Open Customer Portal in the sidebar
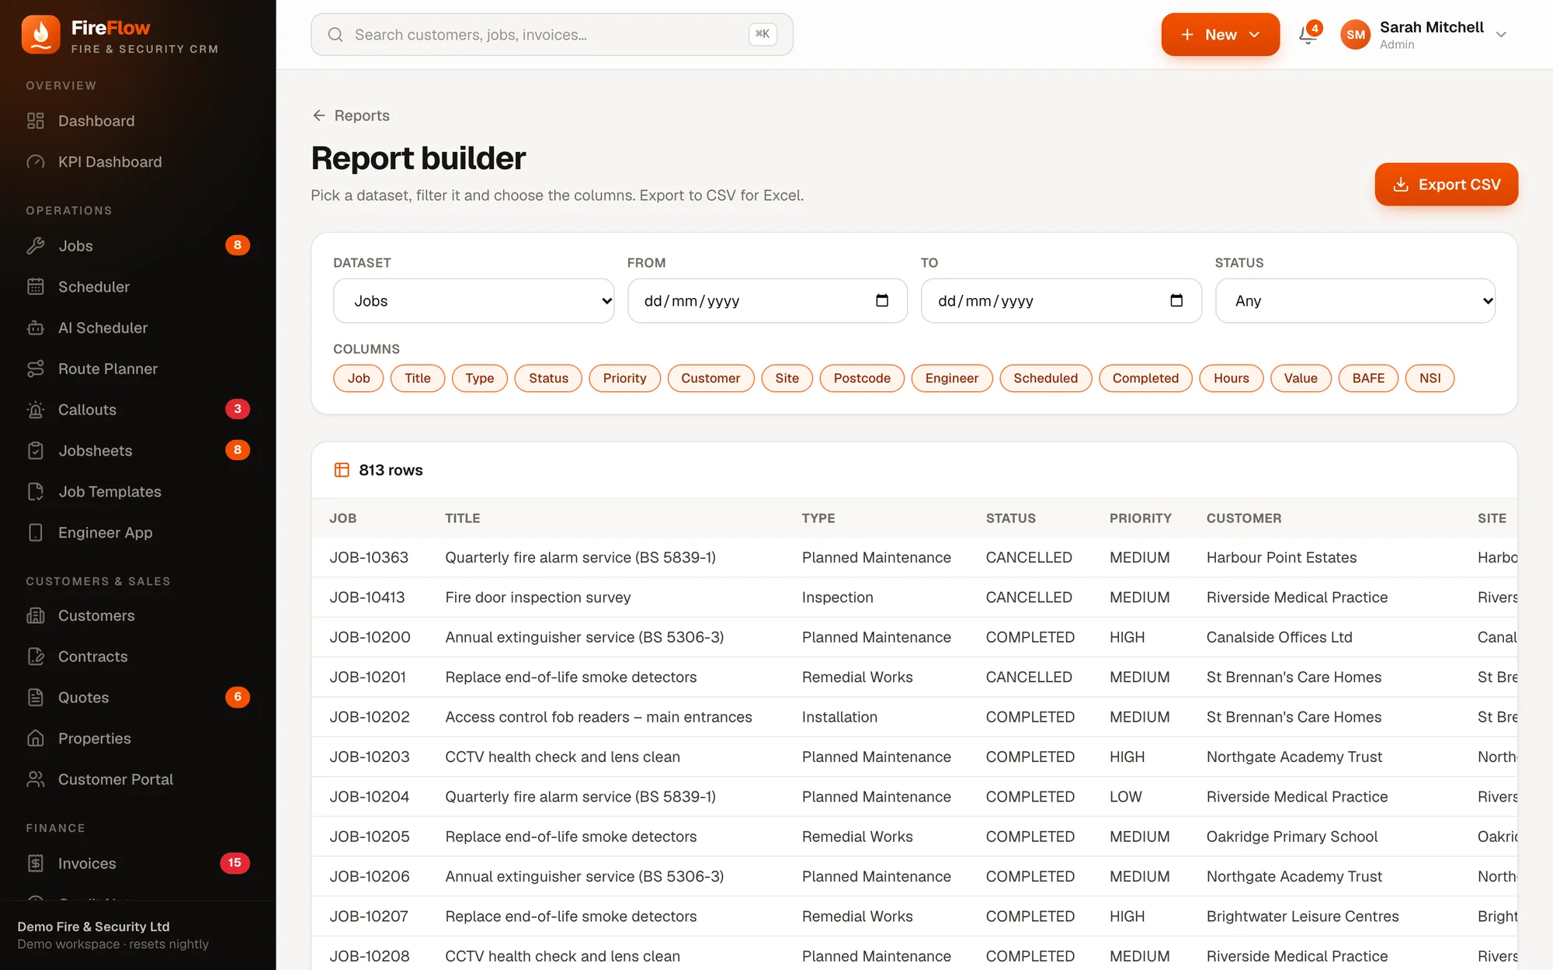The image size is (1553, 970). click(137, 780)
